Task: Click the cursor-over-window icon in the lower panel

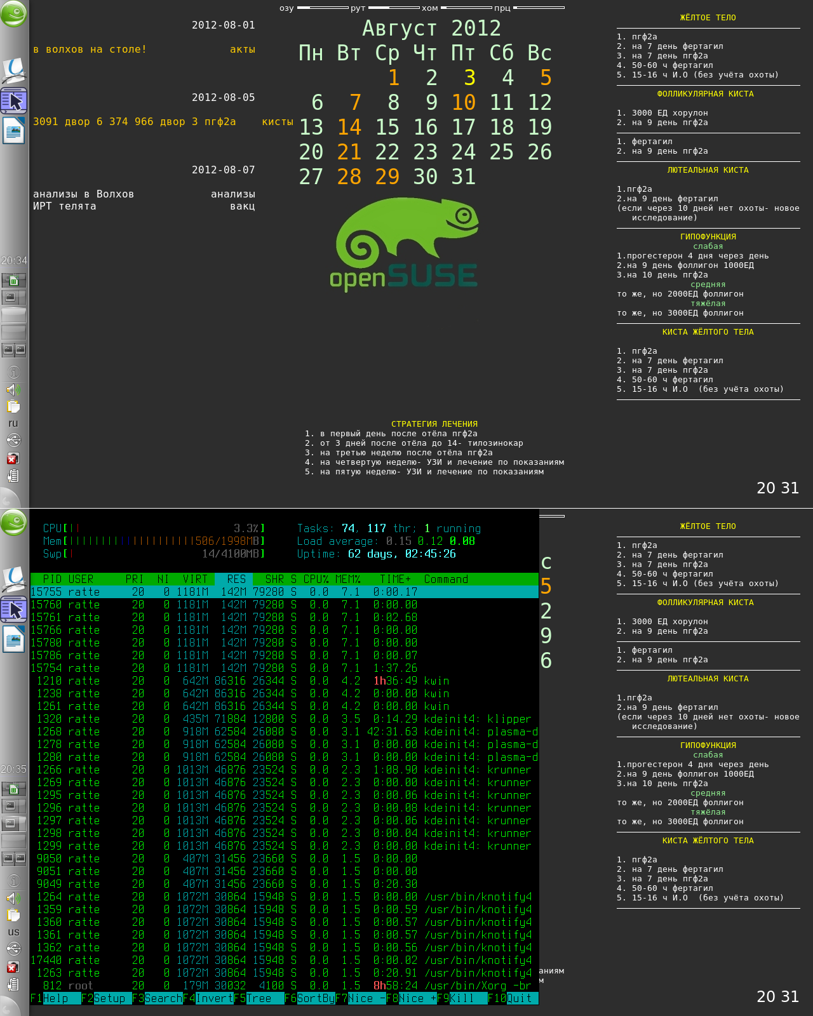Action: click(13, 610)
